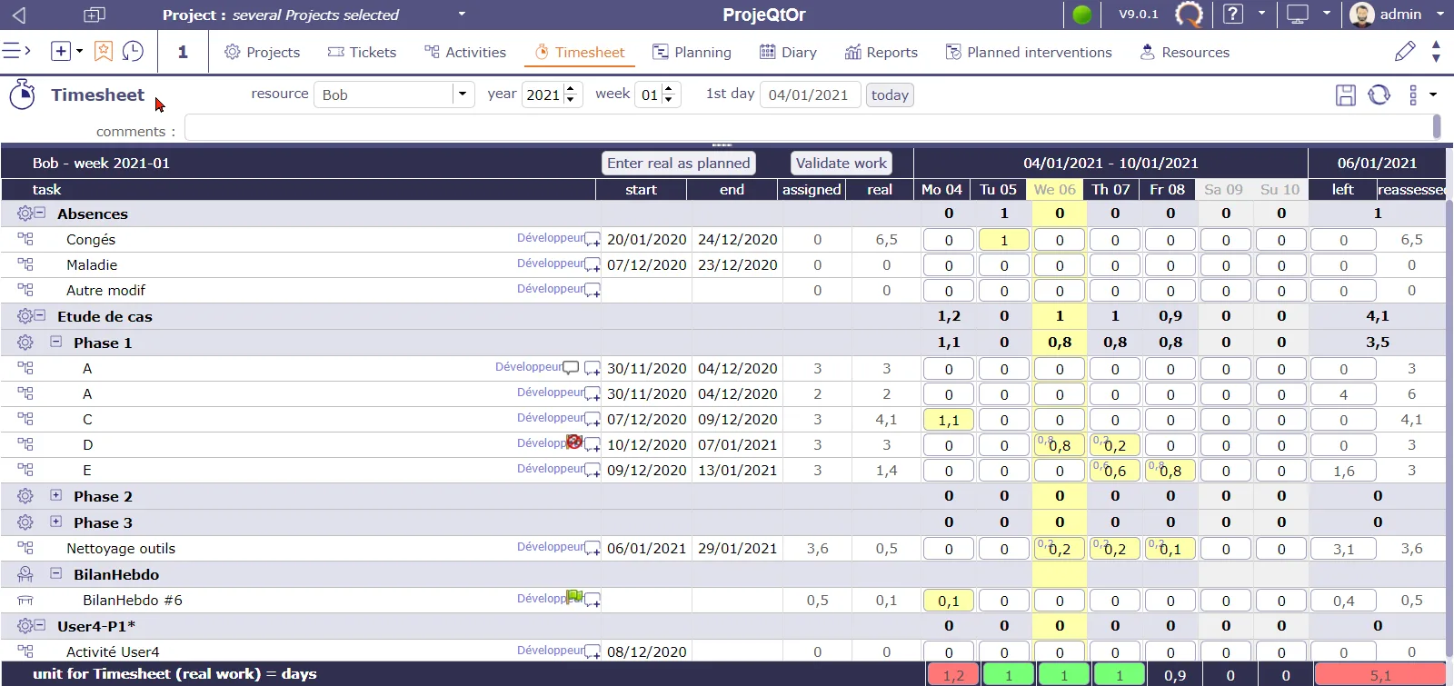Click the Validate work button

click(841, 164)
